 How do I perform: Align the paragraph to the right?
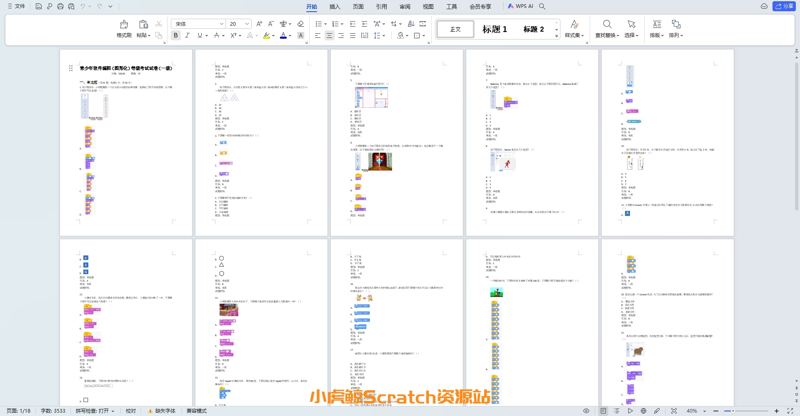[341, 35]
